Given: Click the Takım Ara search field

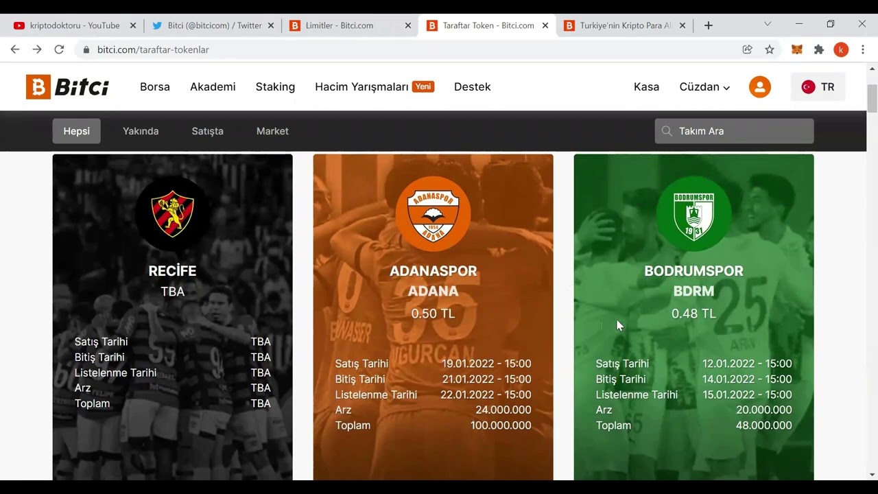Looking at the screenshot, I should coord(734,131).
